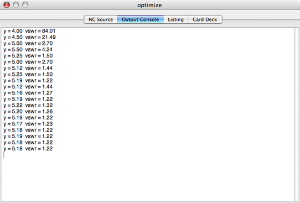Click the console's vertical scrollbar track

coord(296,114)
